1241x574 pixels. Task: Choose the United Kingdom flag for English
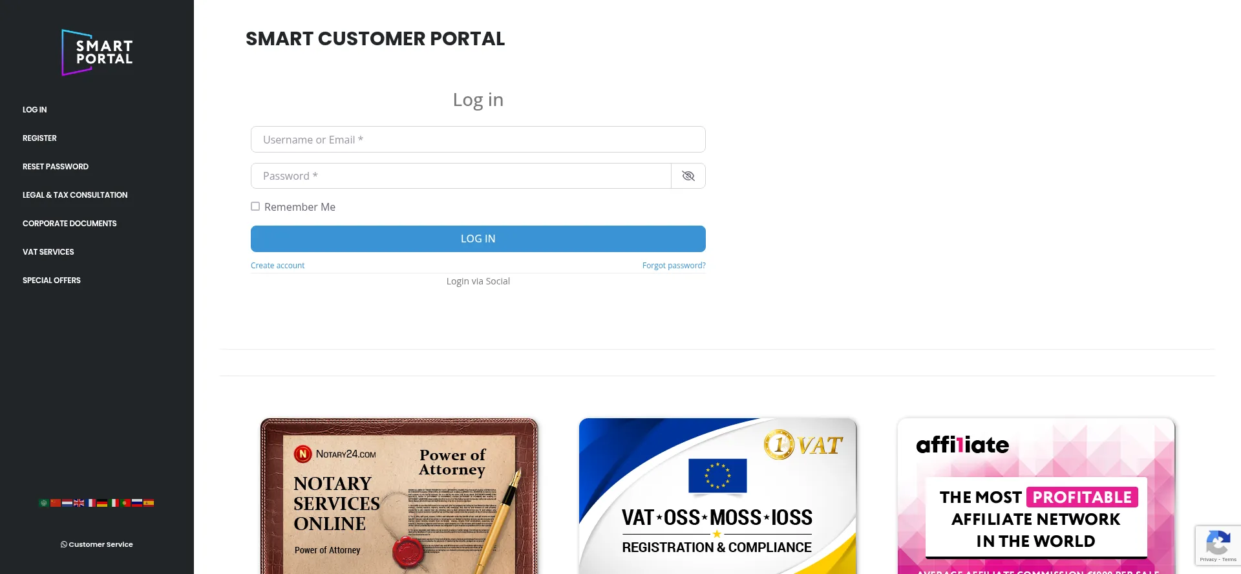tap(79, 503)
